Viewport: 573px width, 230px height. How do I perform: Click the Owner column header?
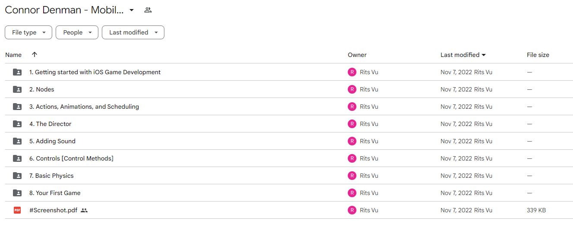click(x=357, y=55)
